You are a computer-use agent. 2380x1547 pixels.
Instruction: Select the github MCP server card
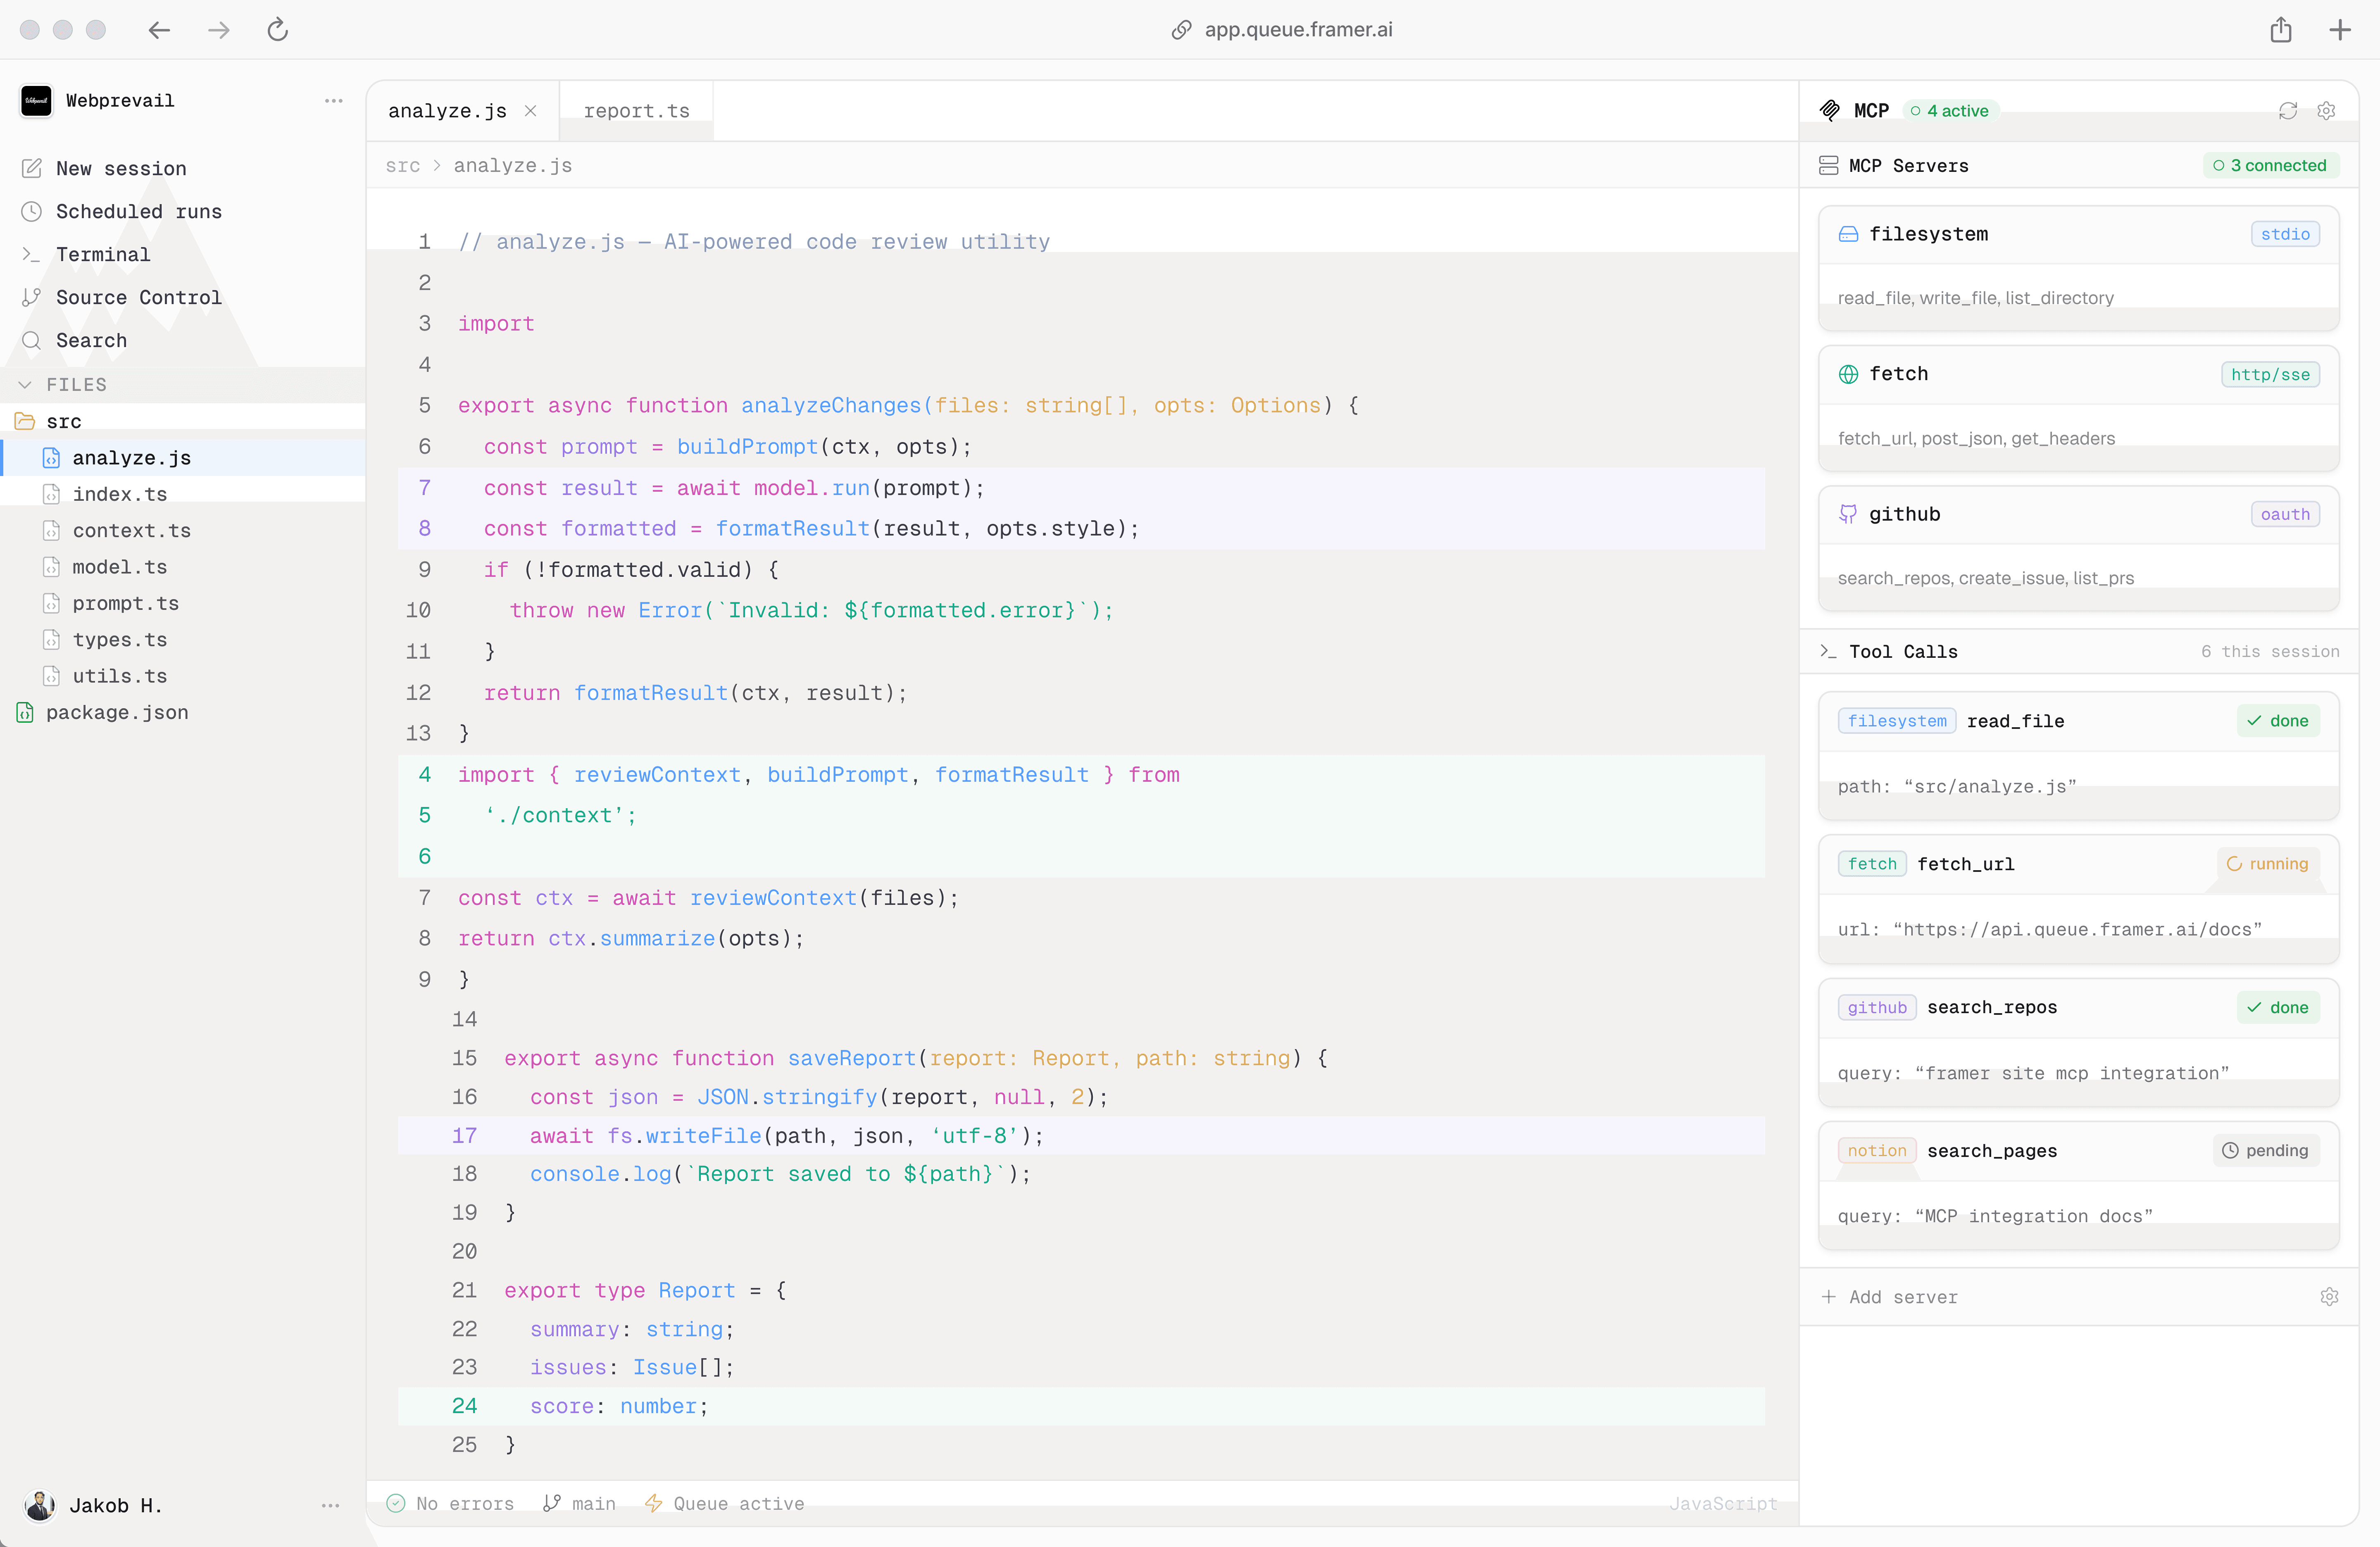pos(2078,548)
